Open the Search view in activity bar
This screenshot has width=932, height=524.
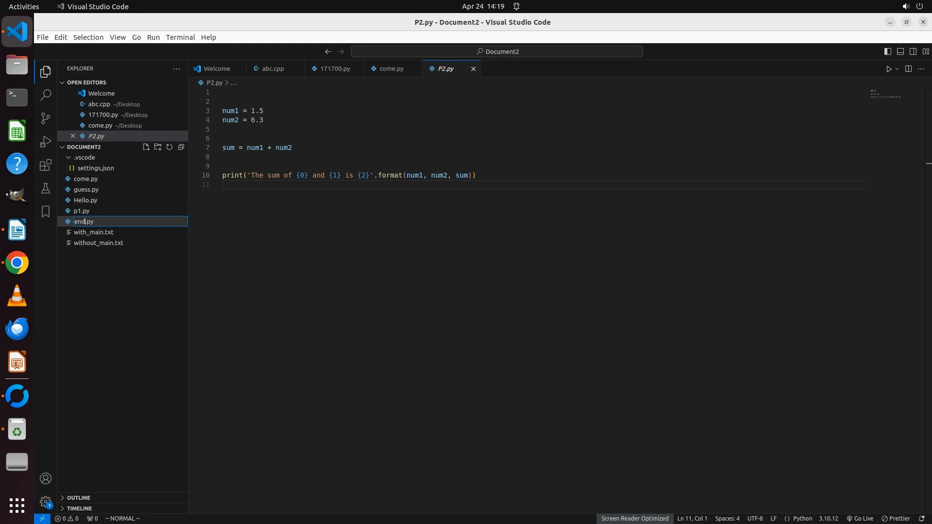click(x=46, y=95)
